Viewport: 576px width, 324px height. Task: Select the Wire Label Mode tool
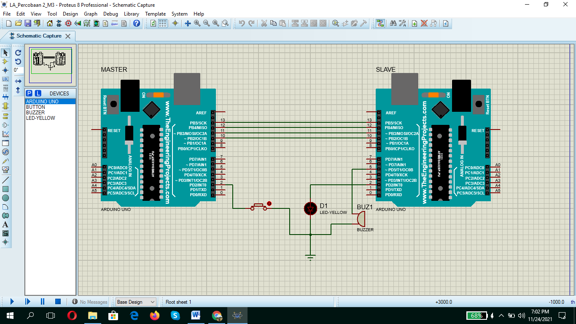pyautogui.click(x=5, y=79)
